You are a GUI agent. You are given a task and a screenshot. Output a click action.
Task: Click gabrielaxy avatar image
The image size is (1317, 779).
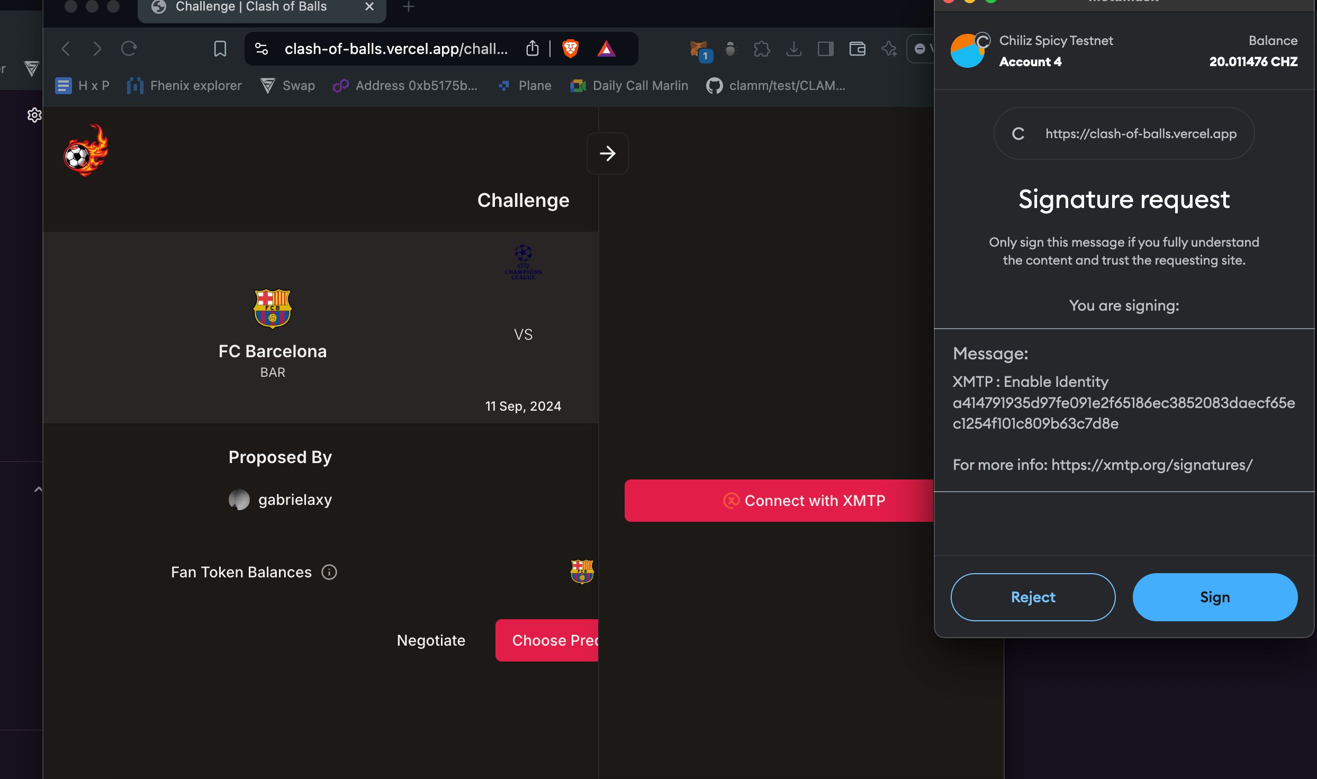[x=239, y=500]
